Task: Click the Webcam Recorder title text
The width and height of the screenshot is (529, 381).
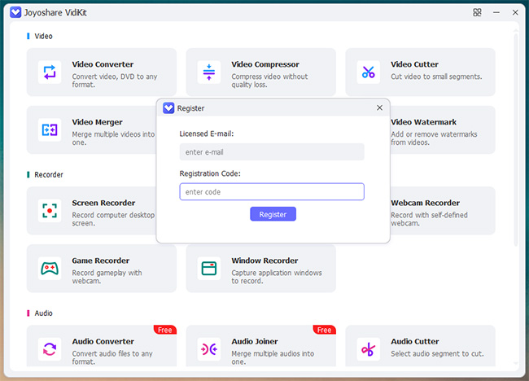Action: (425, 203)
